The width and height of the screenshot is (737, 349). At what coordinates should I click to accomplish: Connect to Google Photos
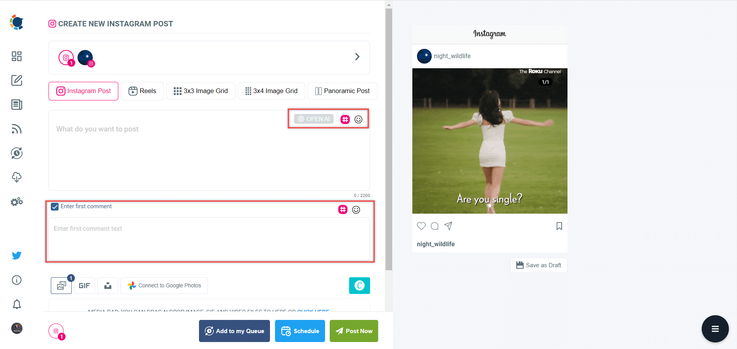164,285
